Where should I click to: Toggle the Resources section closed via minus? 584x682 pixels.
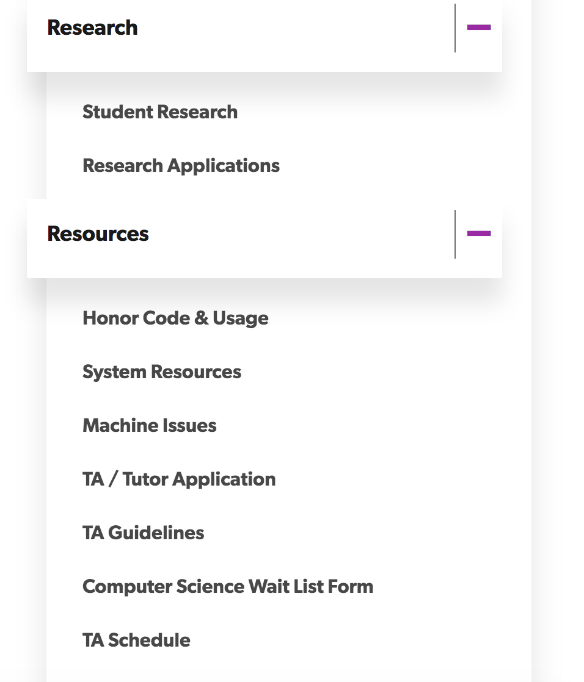tap(478, 234)
